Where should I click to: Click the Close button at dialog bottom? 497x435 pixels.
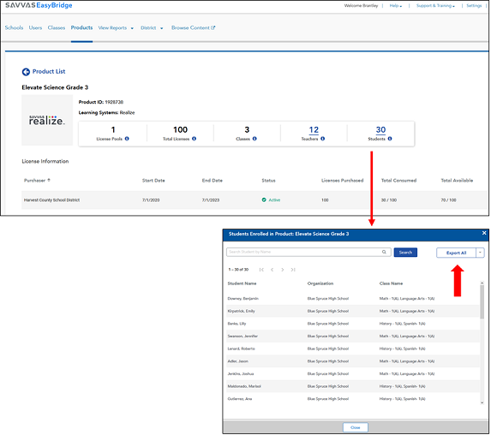[x=356, y=427]
